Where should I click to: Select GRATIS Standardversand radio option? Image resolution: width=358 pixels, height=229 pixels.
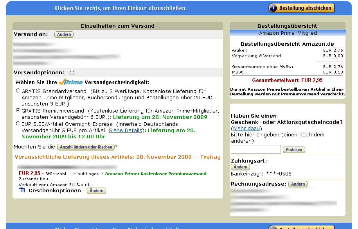click(x=18, y=91)
